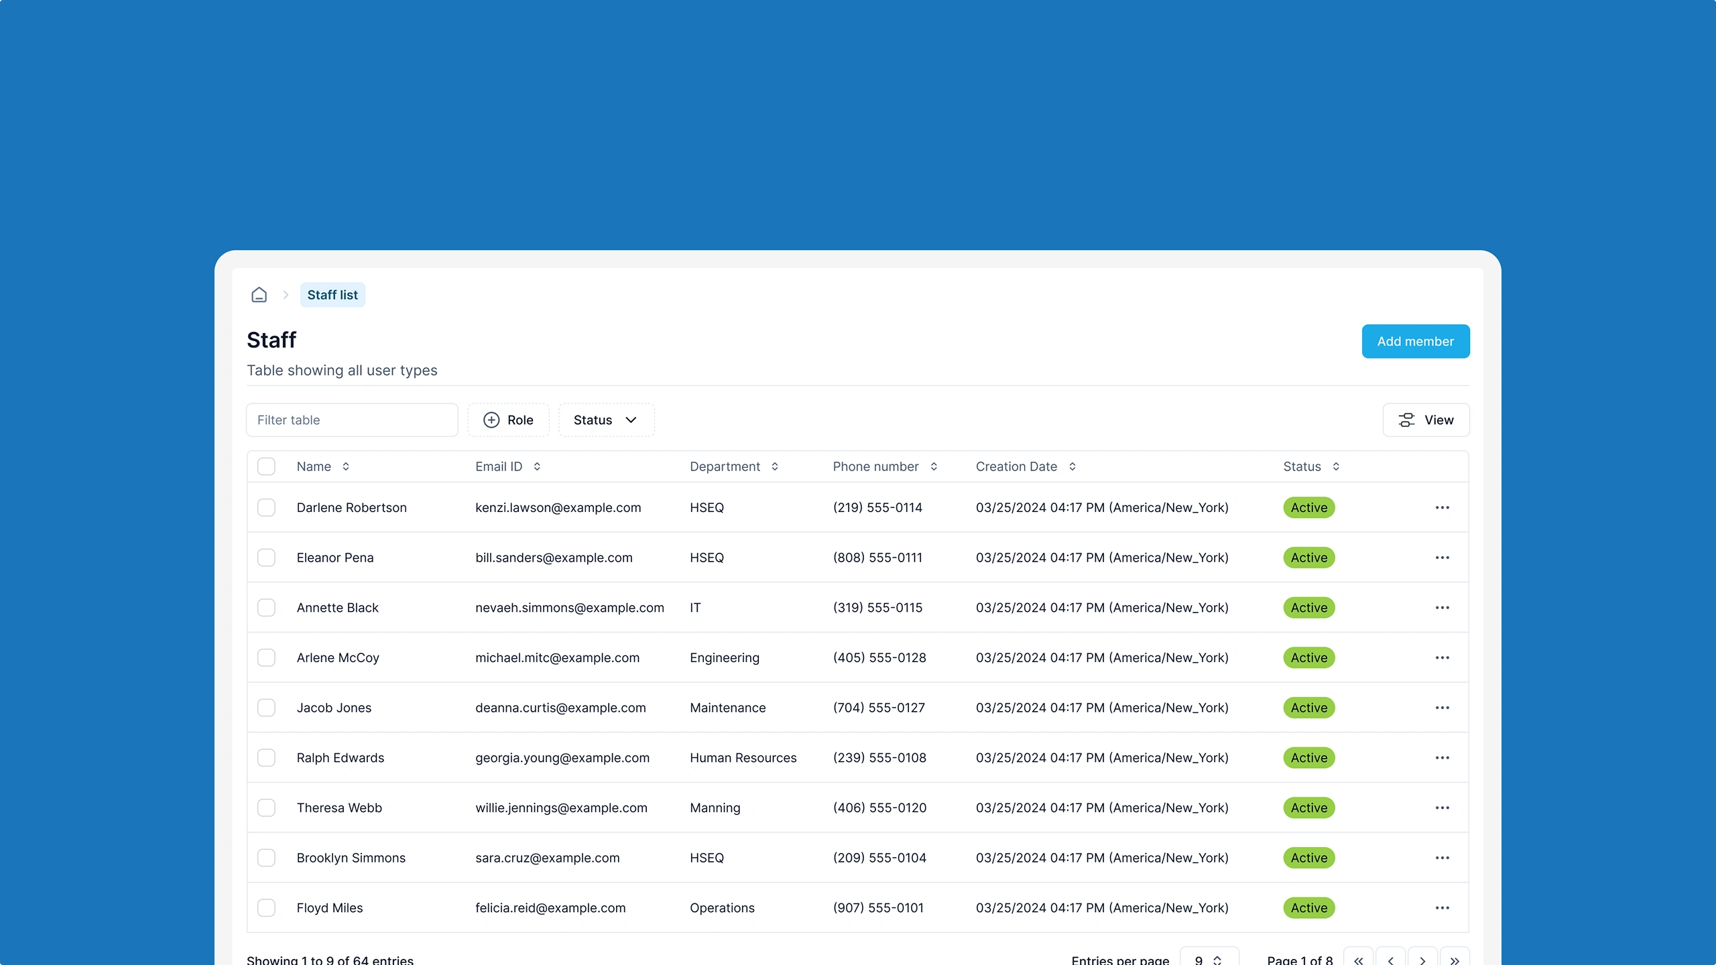Open three-dot menu for Arlene McCoy

[x=1442, y=657]
